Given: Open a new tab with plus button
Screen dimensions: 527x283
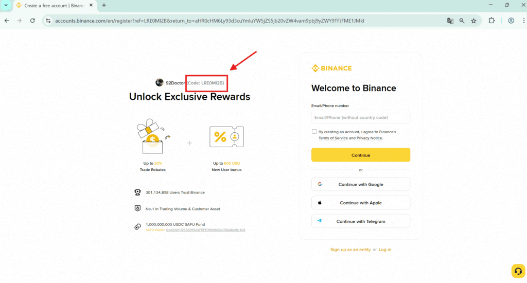Looking at the screenshot, I should (104, 5).
